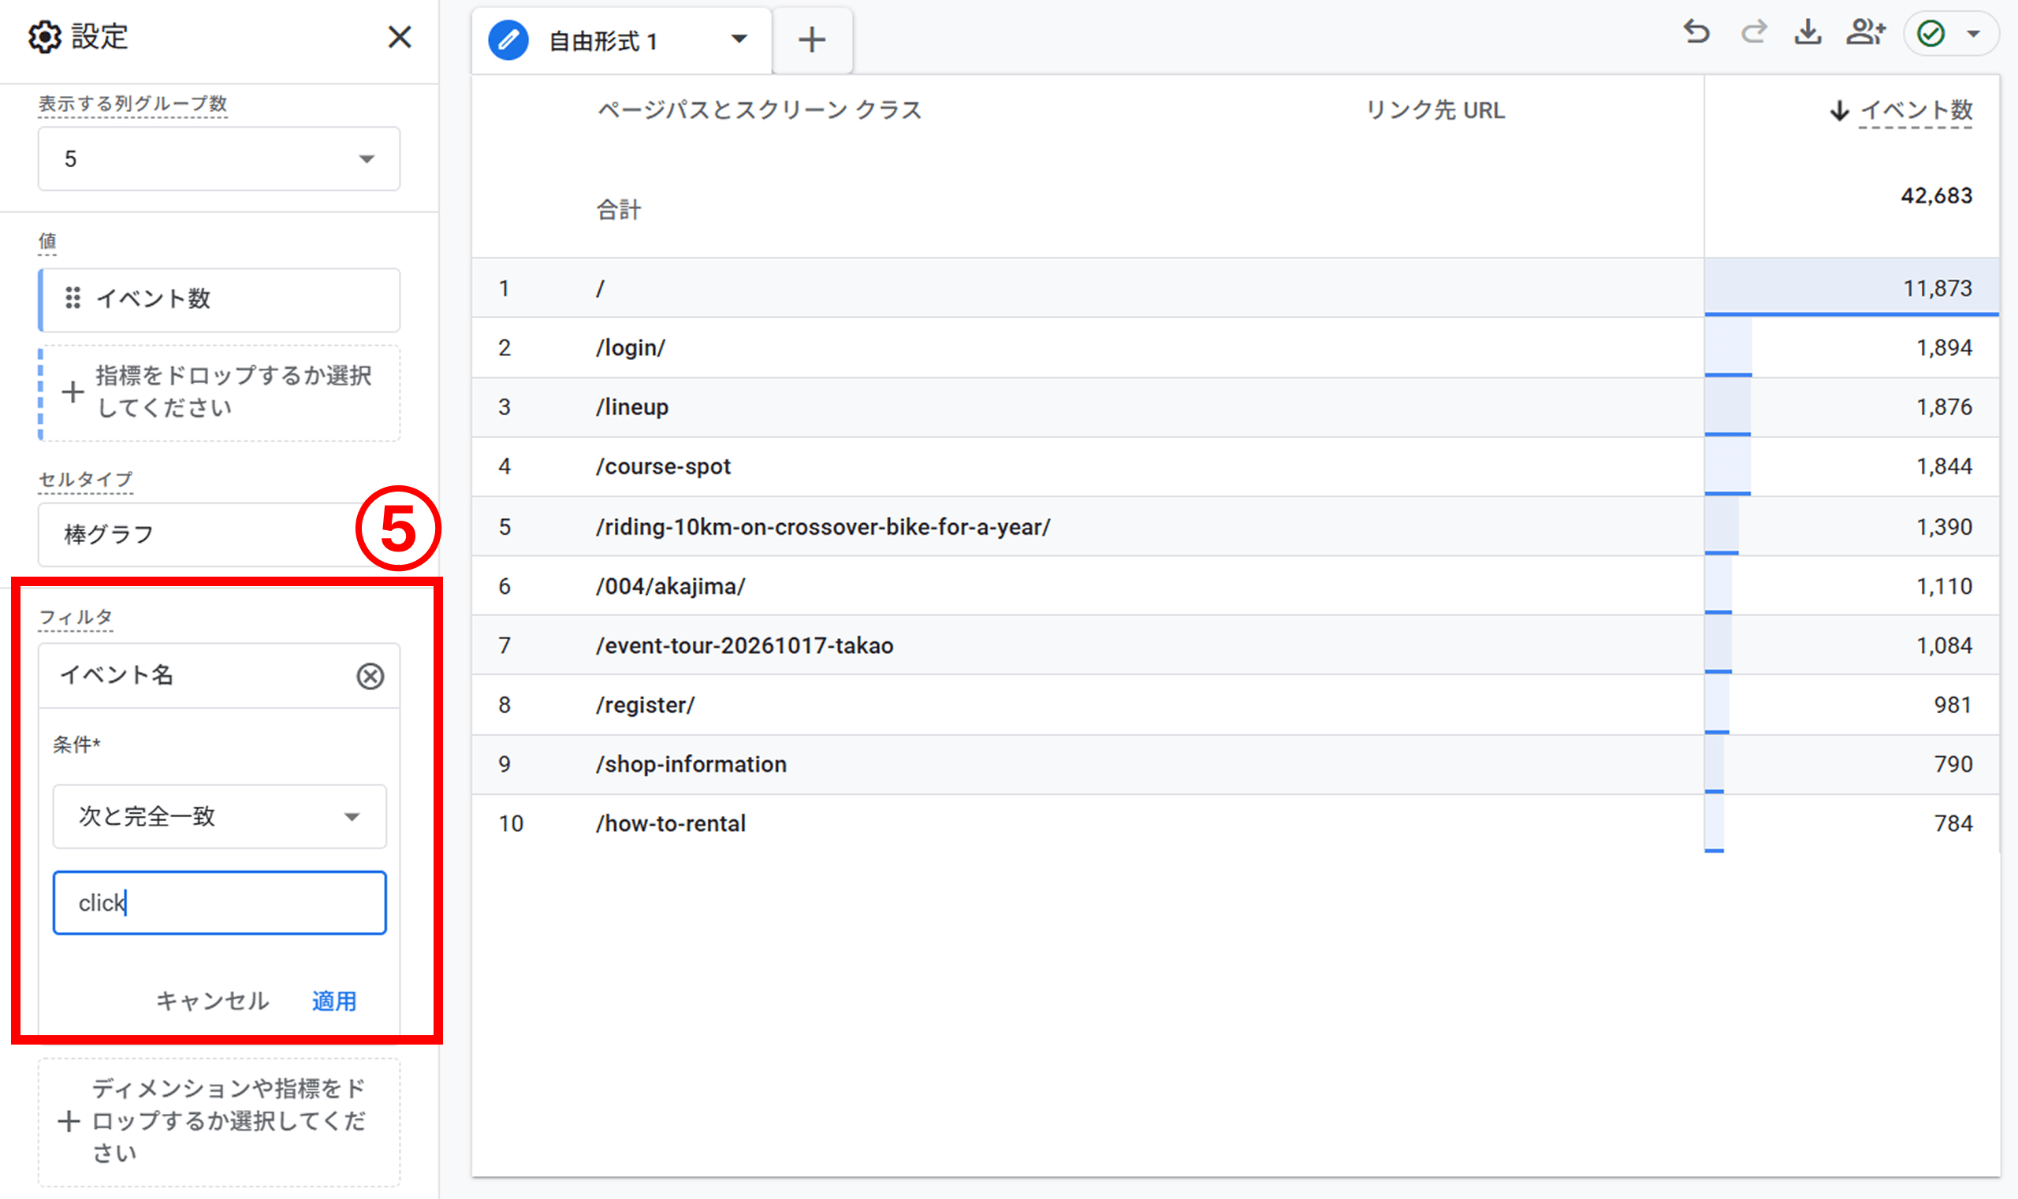Screen dimensions: 2018x1199
Task: Select the イベント数 value chip
Action: pos(219,299)
